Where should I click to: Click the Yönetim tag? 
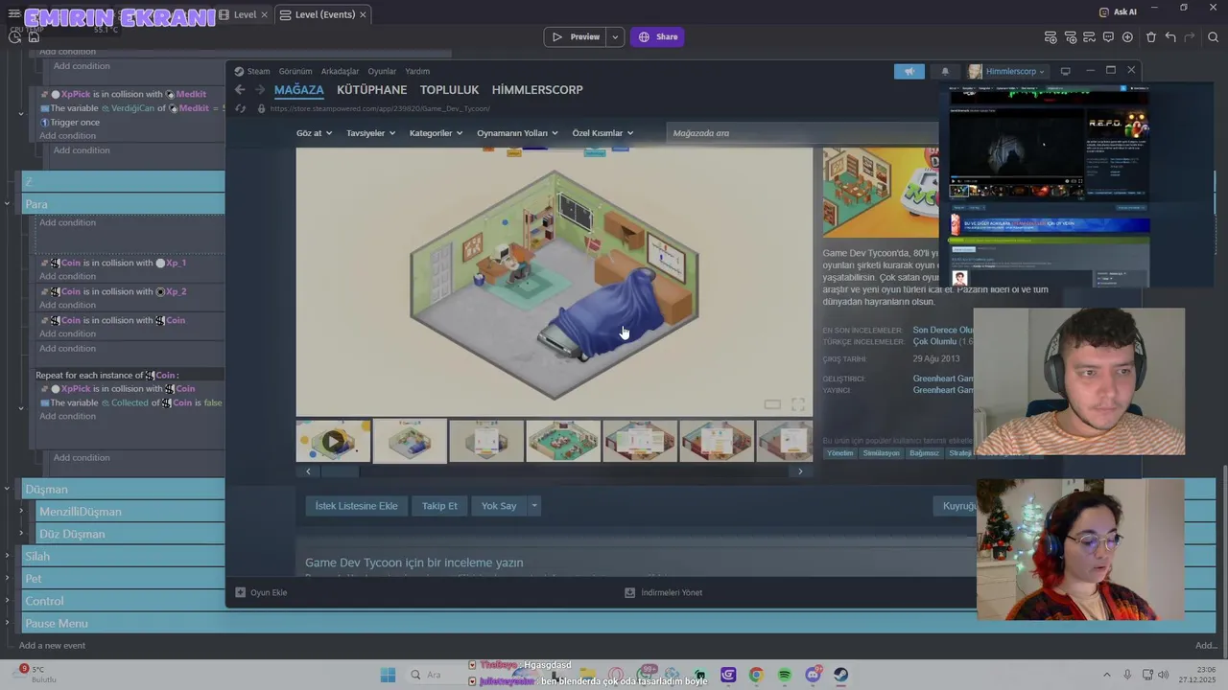(839, 453)
